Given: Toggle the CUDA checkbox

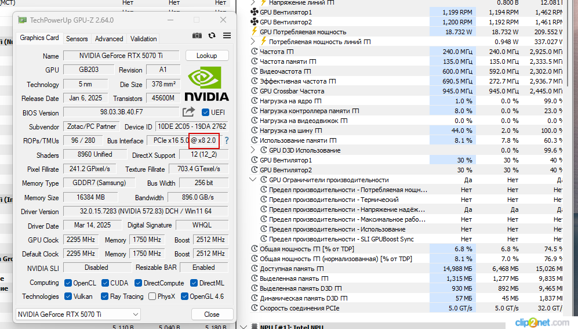Looking at the screenshot, I should point(105,283).
